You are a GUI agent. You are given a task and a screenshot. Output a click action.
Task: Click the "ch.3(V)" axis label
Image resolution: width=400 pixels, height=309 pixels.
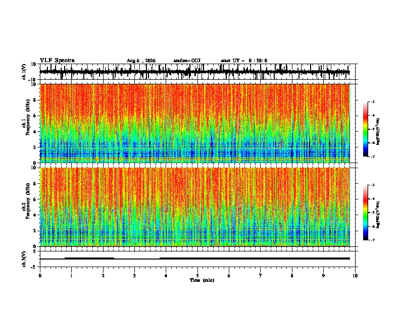(x=24, y=259)
